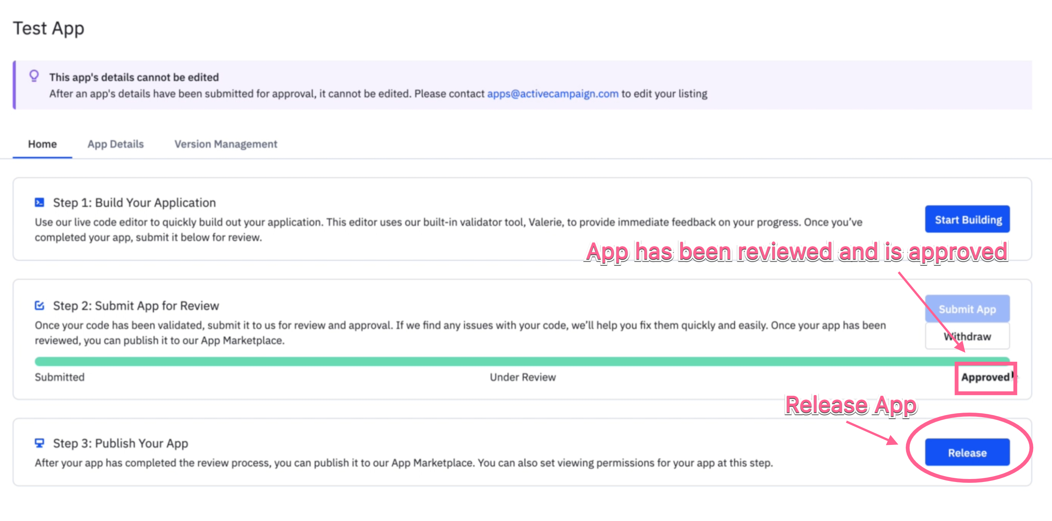This screenshot has height=521, width=1052.
Task: Open the App Details tab
Action: coord(115,144)
